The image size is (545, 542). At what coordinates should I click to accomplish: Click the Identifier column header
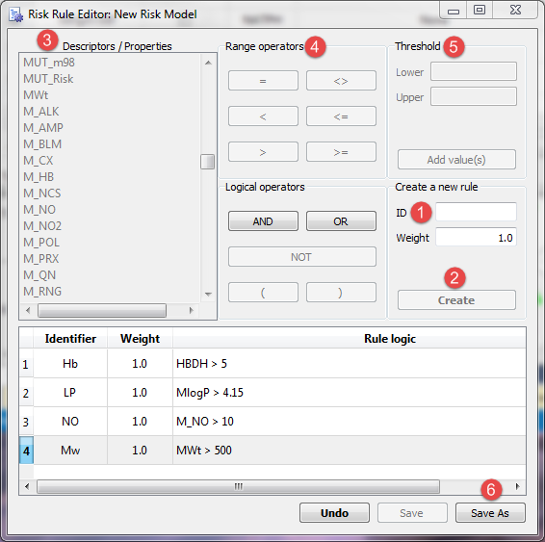pyautogui.click(x=70, y=339)
